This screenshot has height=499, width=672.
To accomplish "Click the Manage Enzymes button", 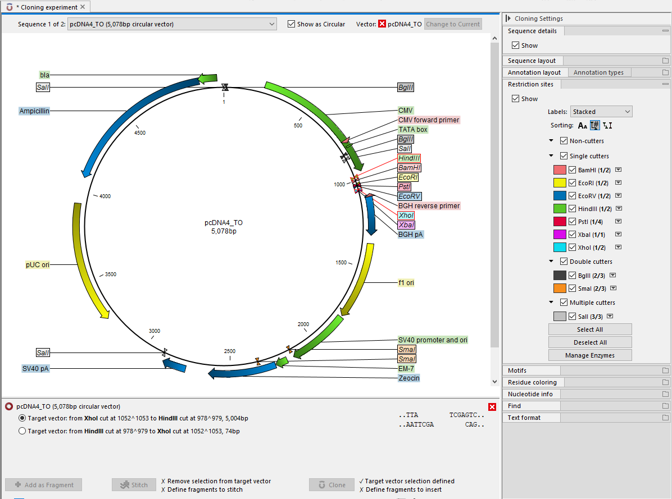I will pos(590,355).
